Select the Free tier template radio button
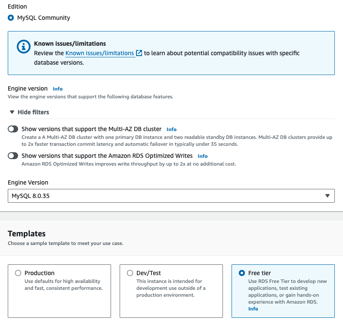Image resolution: width=343 pixels, height=323 pixels. click(x=242, y=273)
